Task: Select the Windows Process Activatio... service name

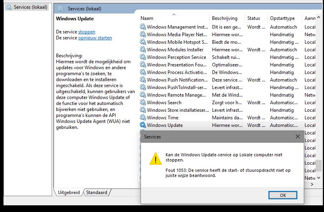Action: tap(177, 72)
